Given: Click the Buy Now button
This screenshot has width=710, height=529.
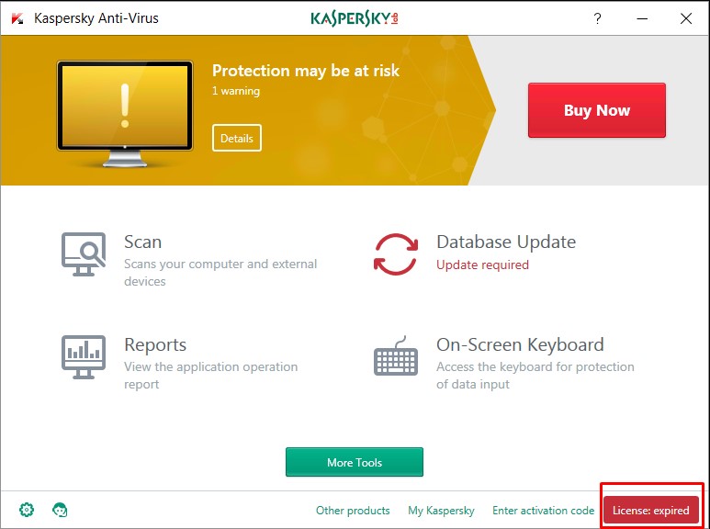Looking at the screenshot, I should point(597,110).
